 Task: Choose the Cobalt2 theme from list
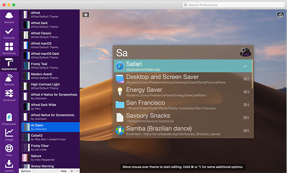(x=49, y=137)
